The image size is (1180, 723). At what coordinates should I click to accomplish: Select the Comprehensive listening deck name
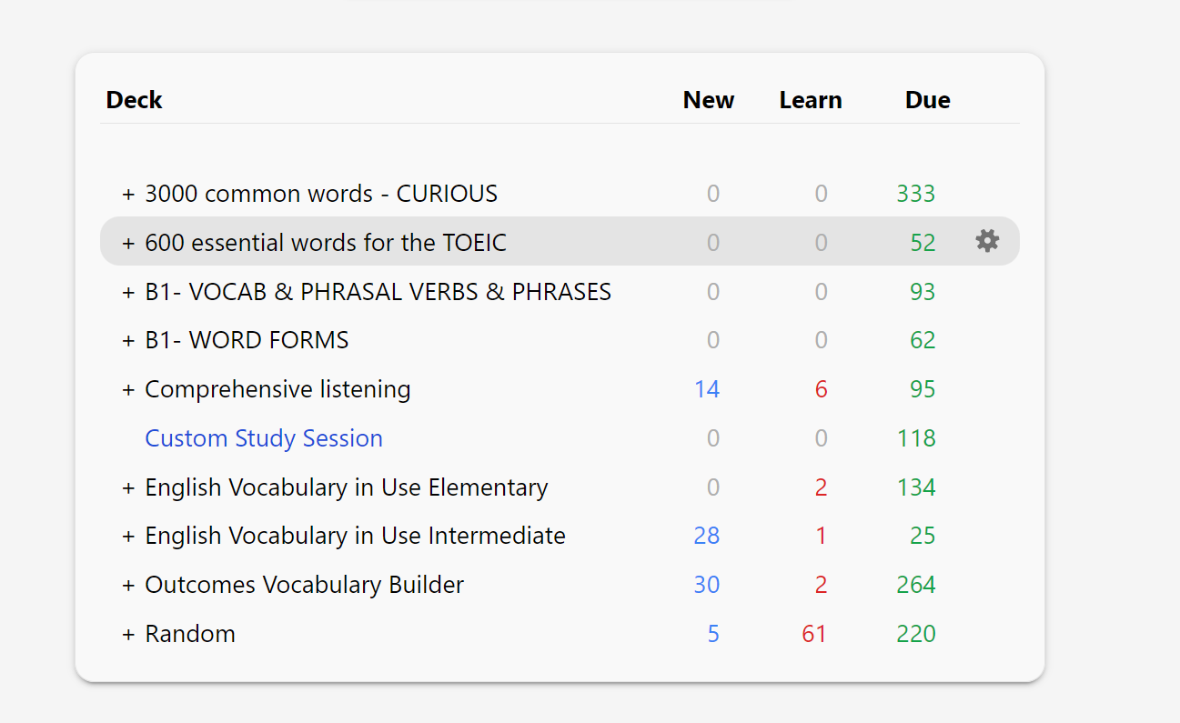[277, 389]
